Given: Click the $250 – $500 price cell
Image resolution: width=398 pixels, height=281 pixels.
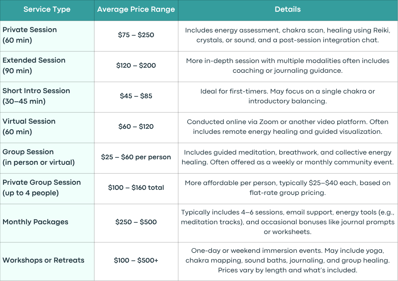Looking at the screenshot, I should pyautogui.click(x=136, y=223).
